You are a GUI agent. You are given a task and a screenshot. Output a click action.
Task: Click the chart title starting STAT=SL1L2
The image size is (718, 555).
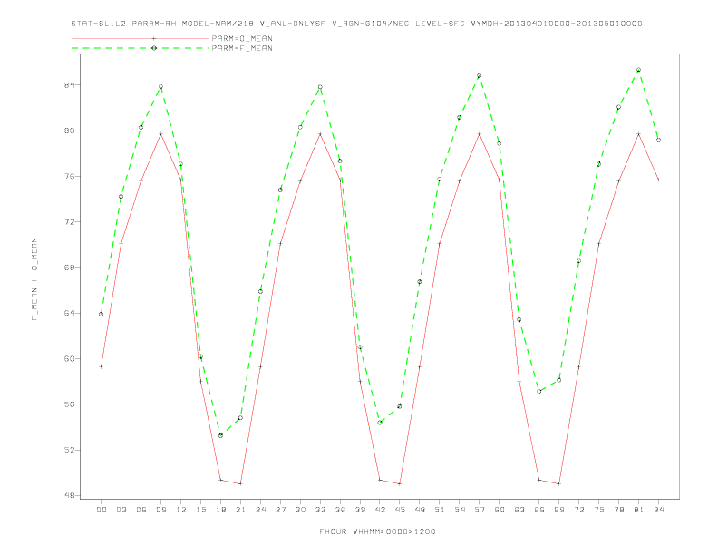pos(356,24)
